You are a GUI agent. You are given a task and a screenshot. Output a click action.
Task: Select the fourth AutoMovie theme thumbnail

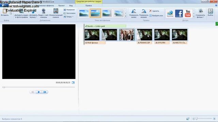(x=119, y=13)
